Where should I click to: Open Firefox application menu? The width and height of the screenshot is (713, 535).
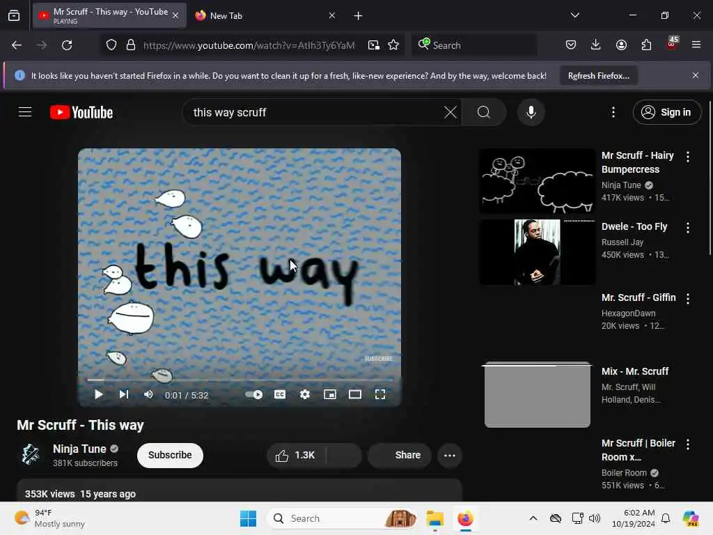[696, 45]
